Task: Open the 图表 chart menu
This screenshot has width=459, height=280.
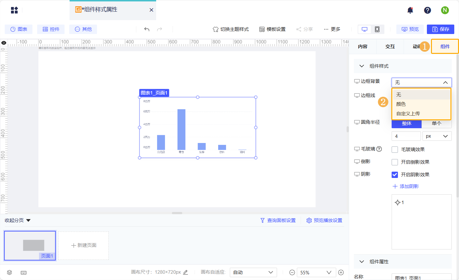Action: coord(19,29)
